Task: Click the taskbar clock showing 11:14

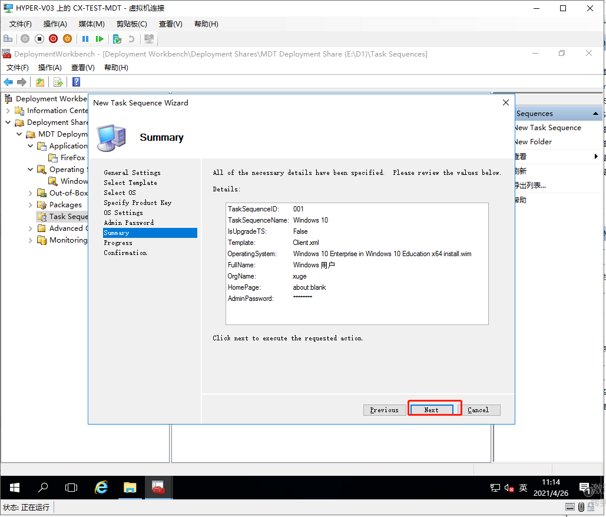Action: 551,488
